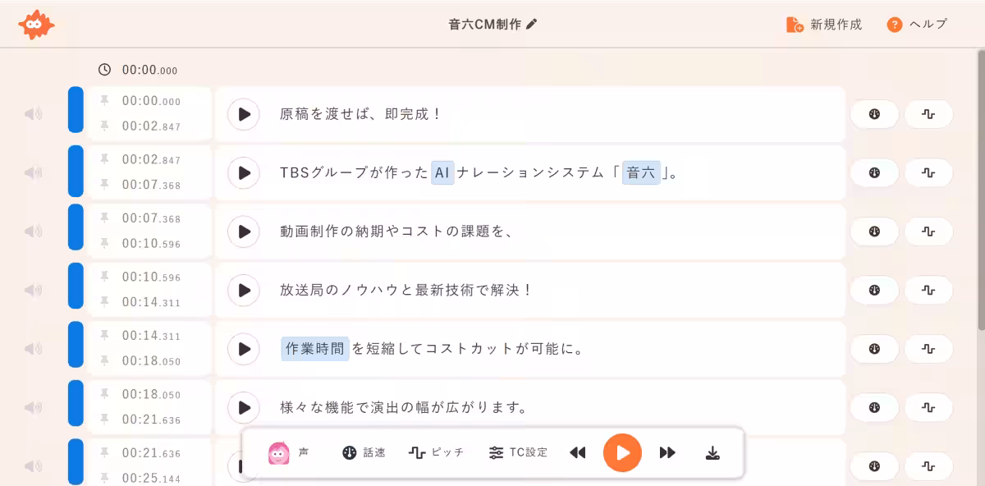Play the 原稿を渡せば line preview
The image size is (985, 486).
pyautogui.click(x=243, y=114)
